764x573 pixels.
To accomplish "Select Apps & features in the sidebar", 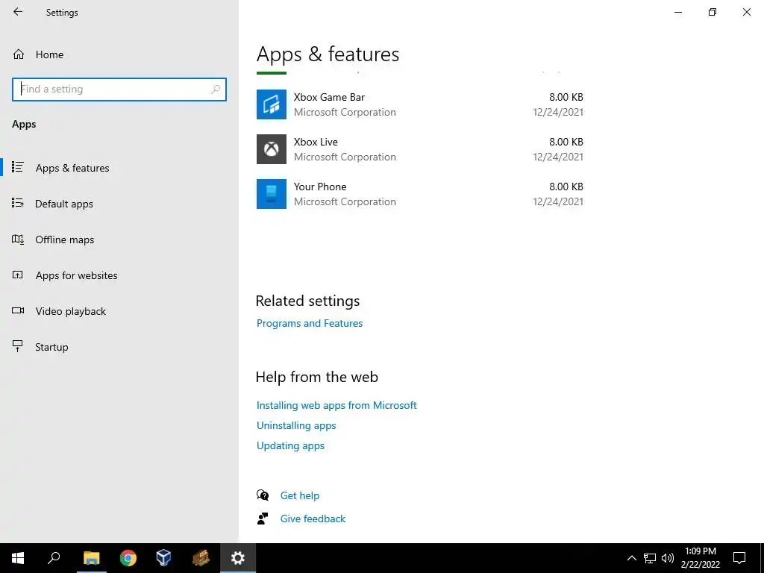I will click(x=72, y=168).
